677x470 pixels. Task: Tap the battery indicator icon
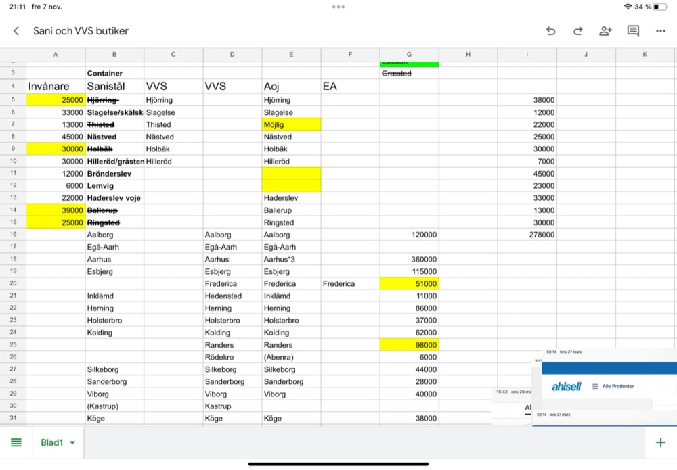tap(661, 7)
